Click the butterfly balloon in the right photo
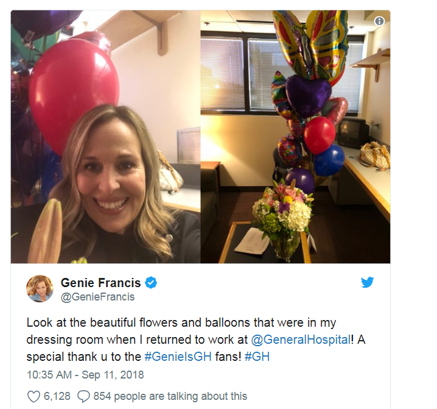 [x=310, y=43]
